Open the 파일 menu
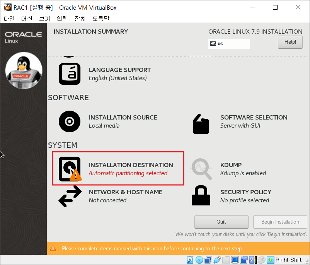Screen dimensions: 310x265 coord(9,19)
